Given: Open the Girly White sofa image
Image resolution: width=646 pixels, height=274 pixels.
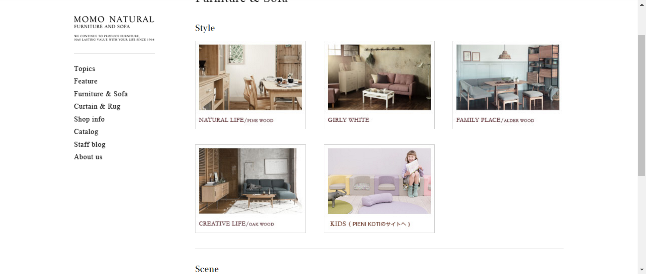Looking at the screenshot, I should tap(379, 77).
